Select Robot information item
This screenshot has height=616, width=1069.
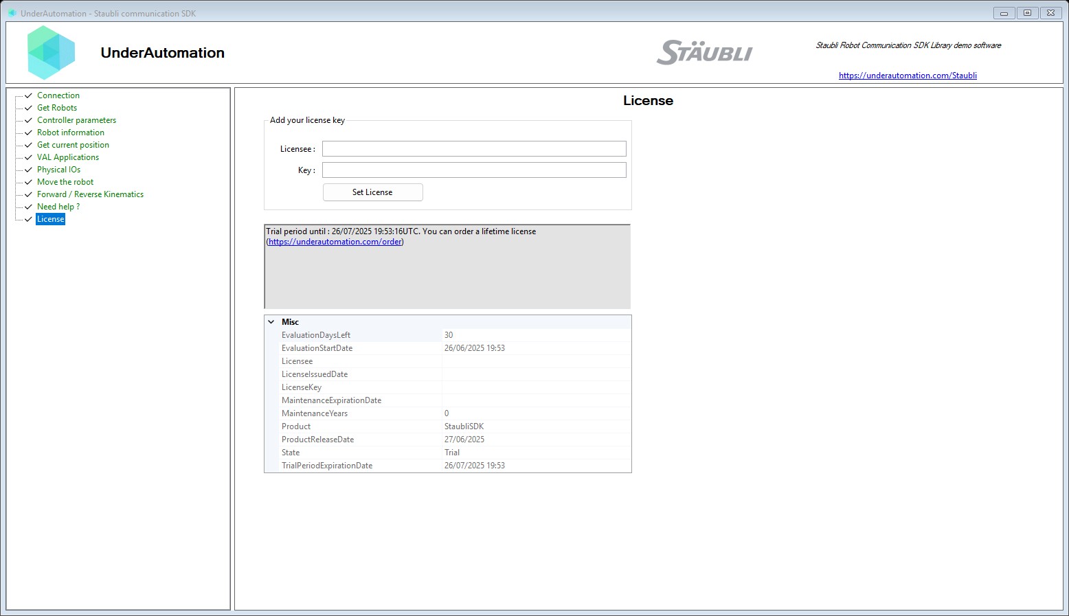coord(71,133)
